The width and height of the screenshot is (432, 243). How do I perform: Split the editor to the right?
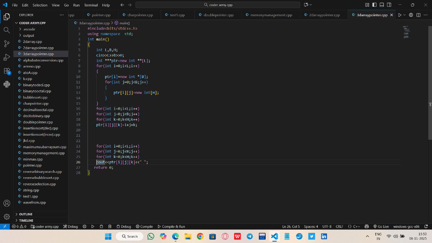[418, 15]
